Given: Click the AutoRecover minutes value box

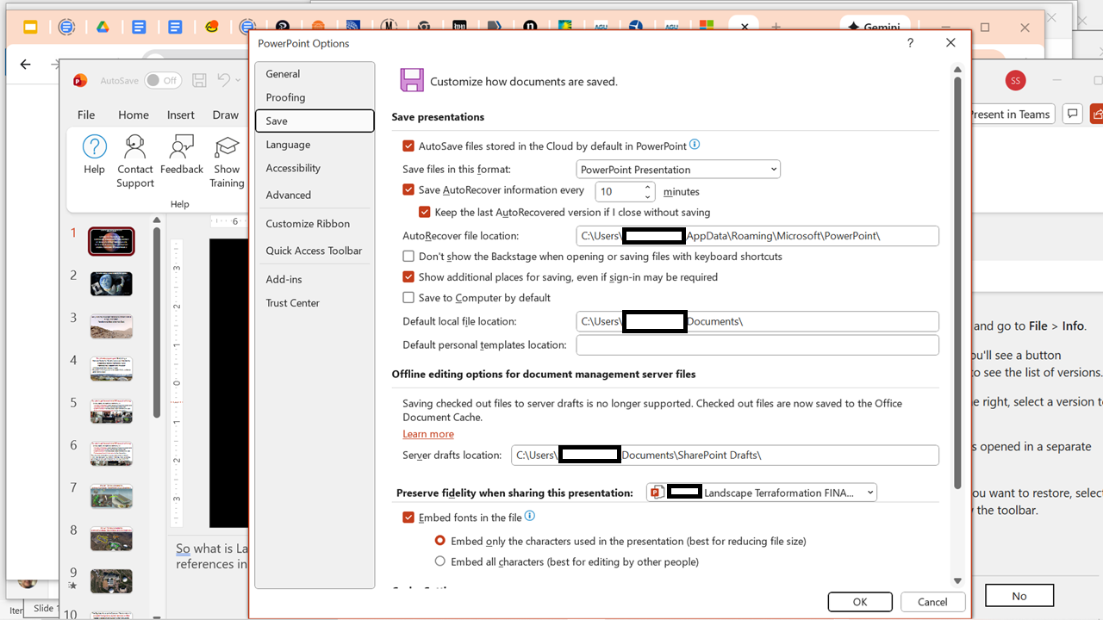Looking at the screenshot, I should [x=619, y=191].
